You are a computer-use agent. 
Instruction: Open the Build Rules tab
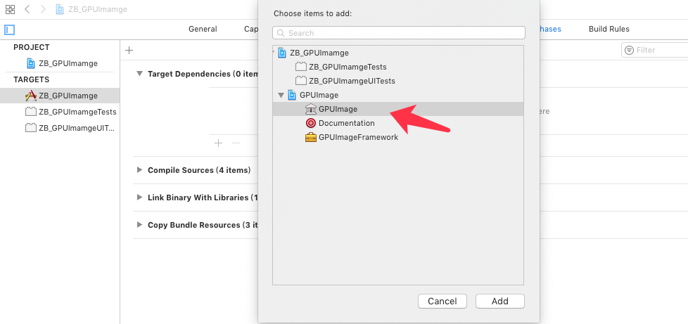pos(609,29)
